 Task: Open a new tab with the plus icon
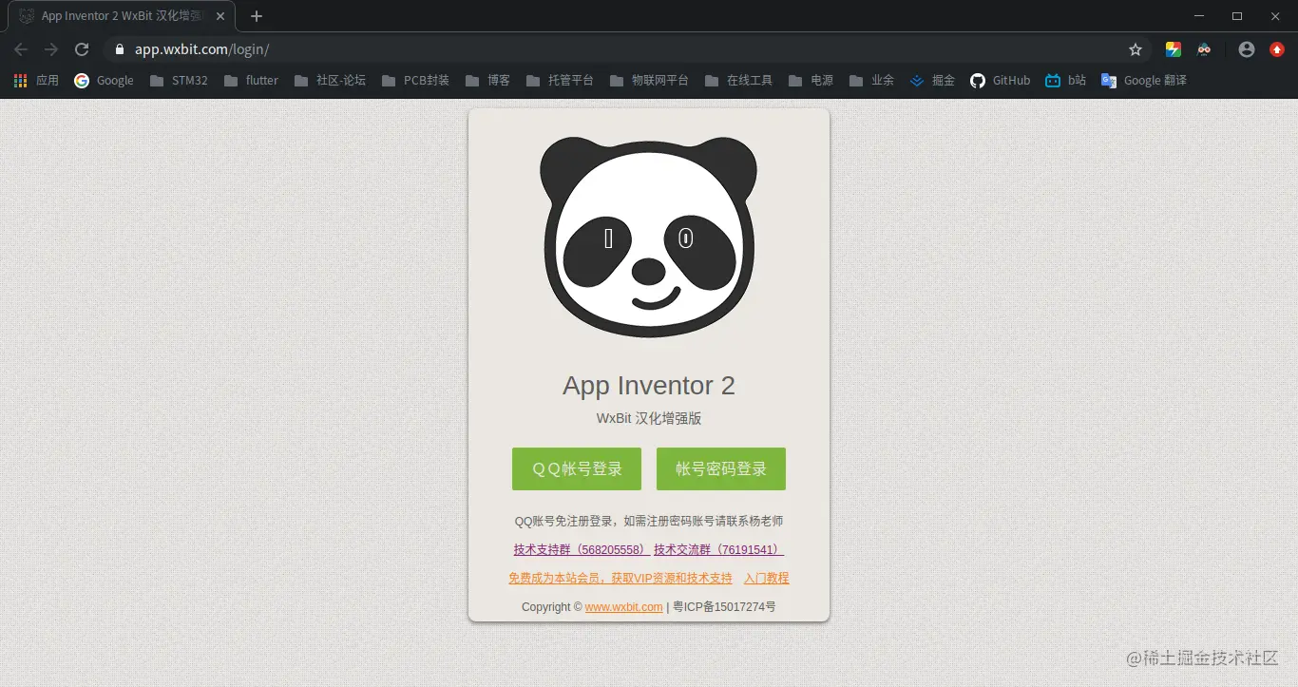pyautogui.click(x=257, y=16)
